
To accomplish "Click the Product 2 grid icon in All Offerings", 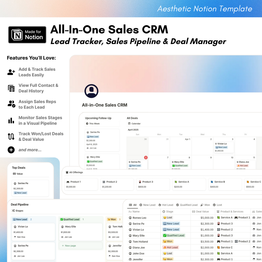I will coord(104,182).
